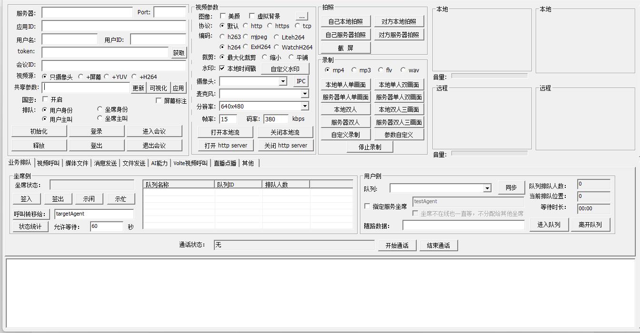Choose the 缩小 cropping option
This screenshot has width=640, height=333.
click(x=265, y=57)
